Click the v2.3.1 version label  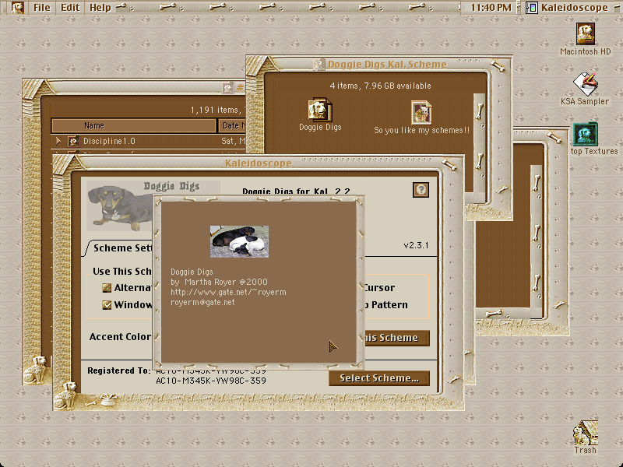[416, 245]
